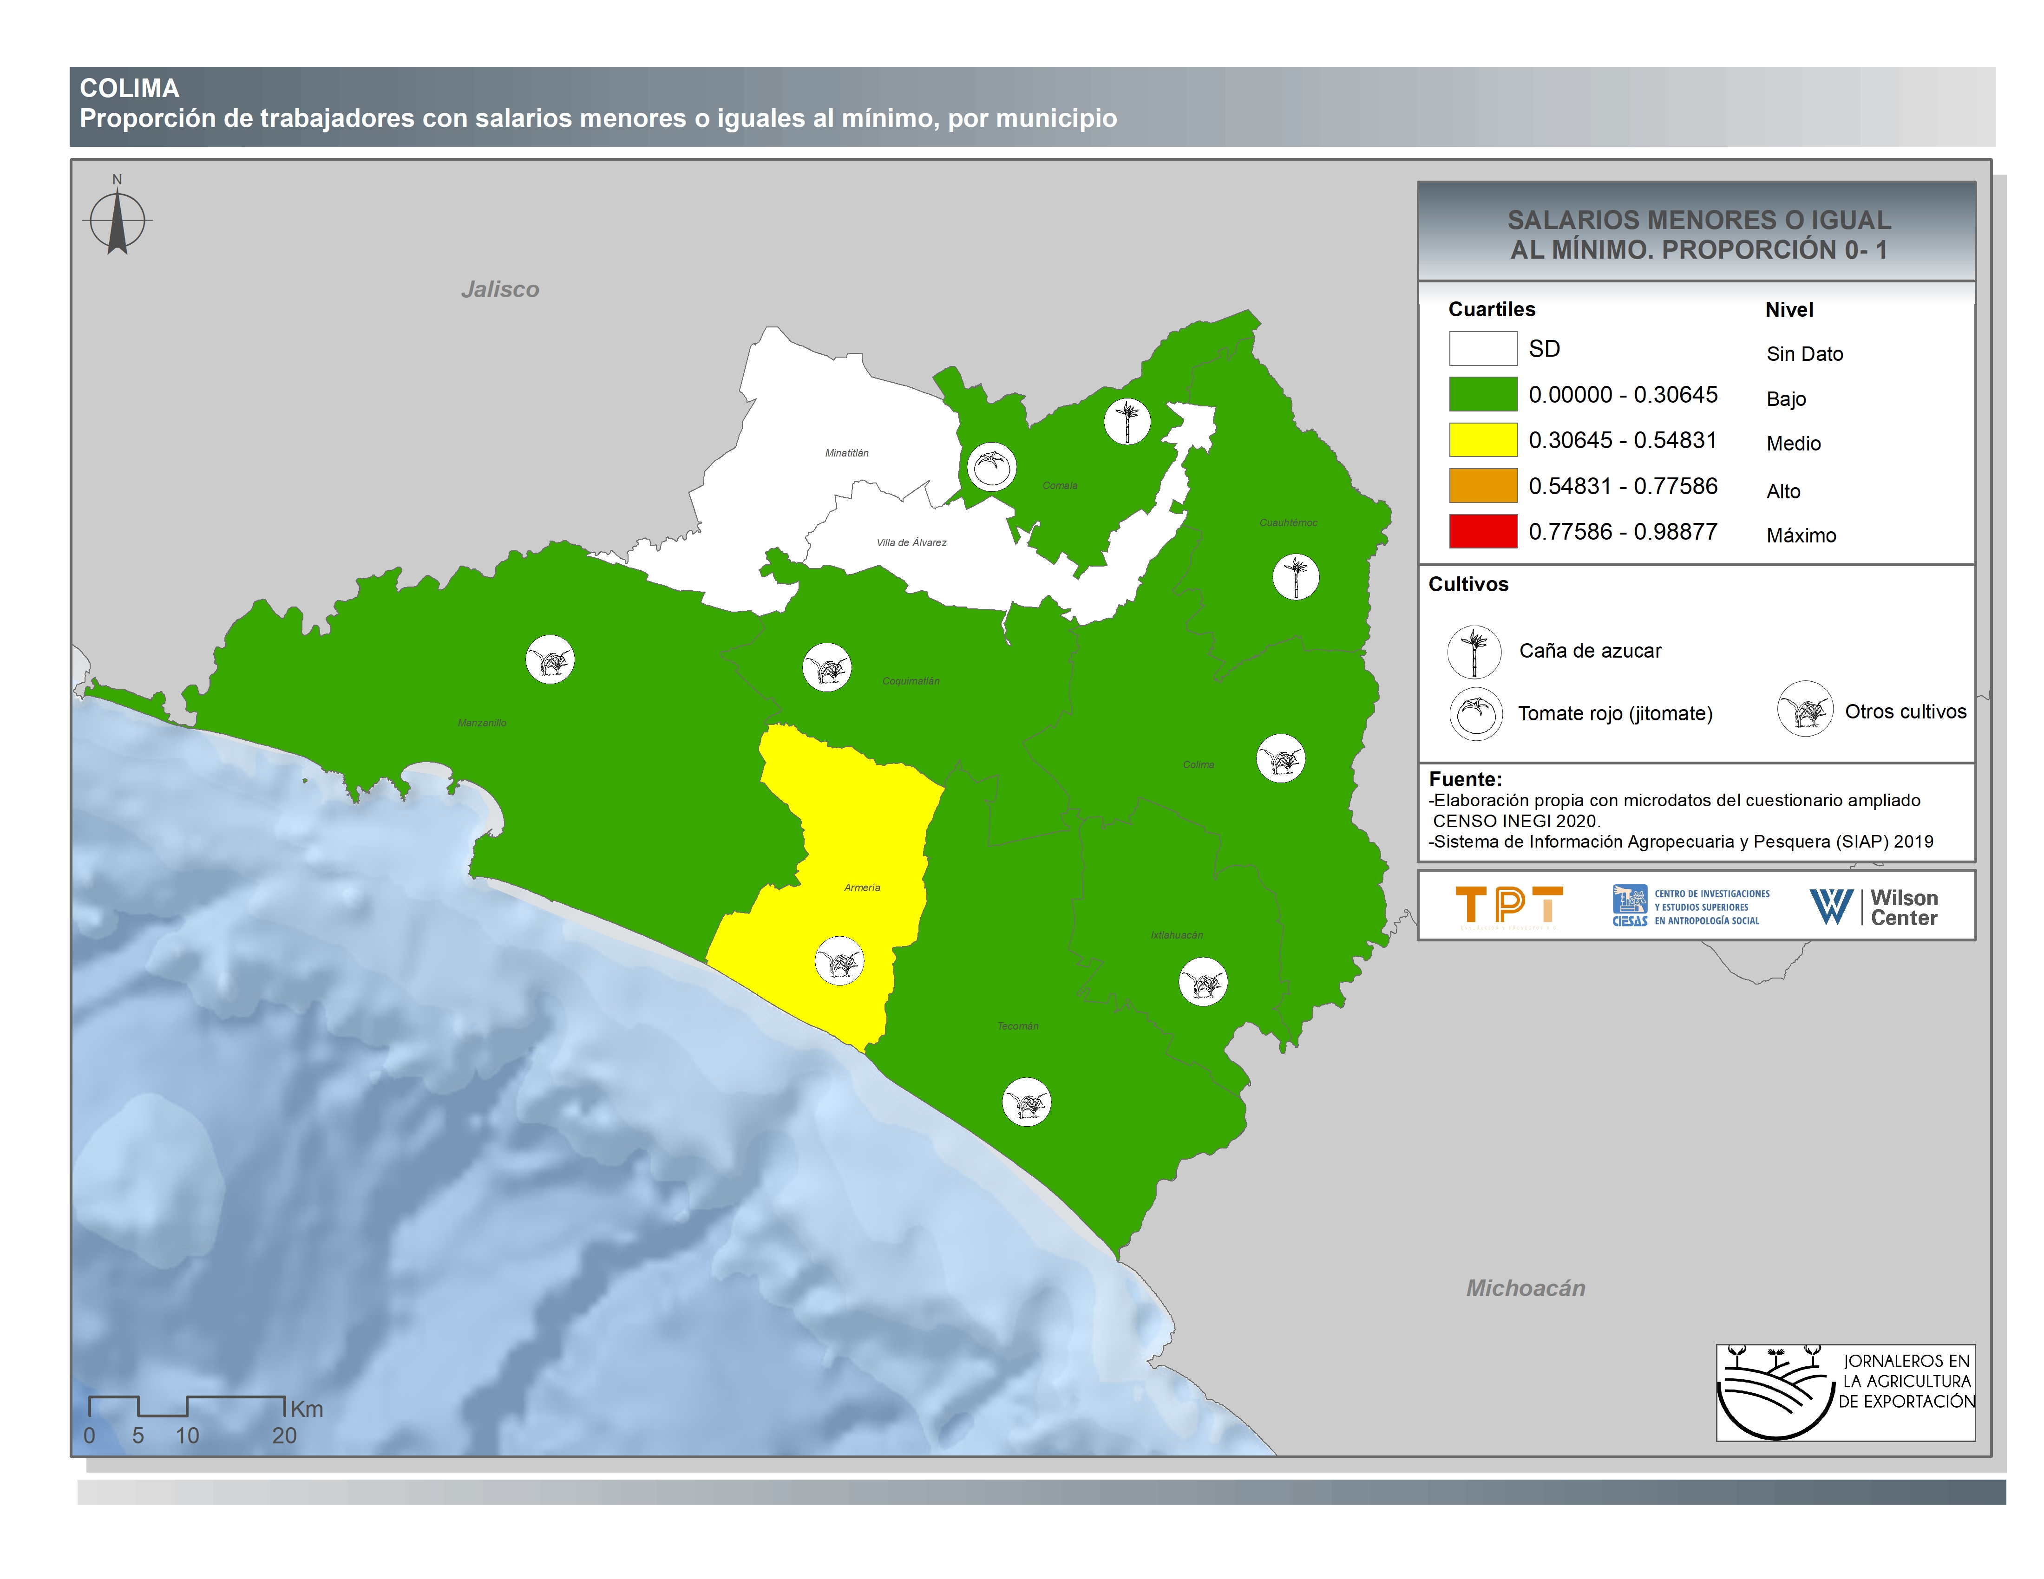The image size is (2044, 1579).
Task: Click the sugarcane icon in Cuauhtémoc municipality
Action: [1295, 576]
